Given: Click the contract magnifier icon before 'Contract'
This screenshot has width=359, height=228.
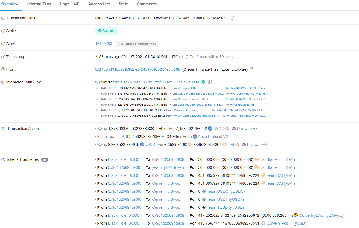Looking at the screenshot, I should coord(97,82).
